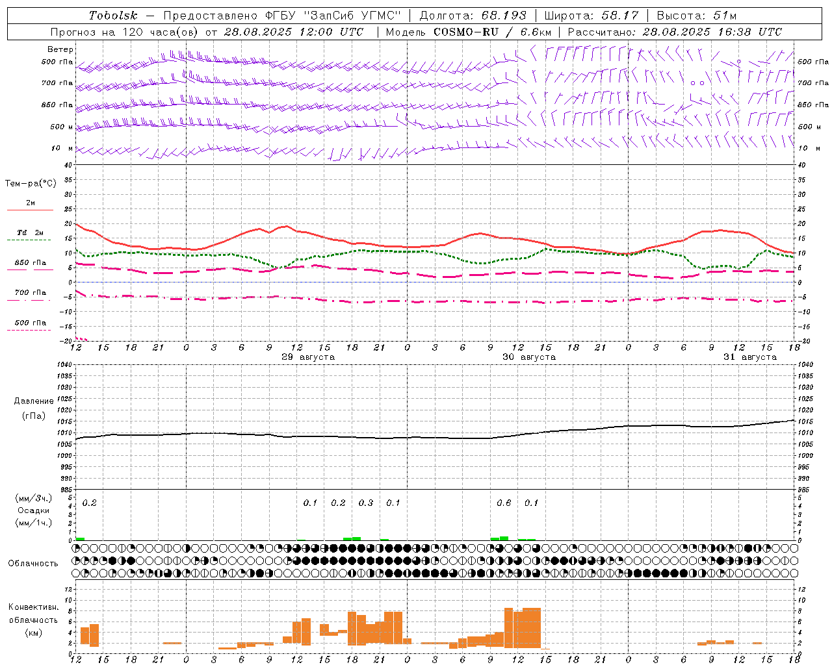
Task: Click the '30 августа' date label
Action: coord(529,357)
